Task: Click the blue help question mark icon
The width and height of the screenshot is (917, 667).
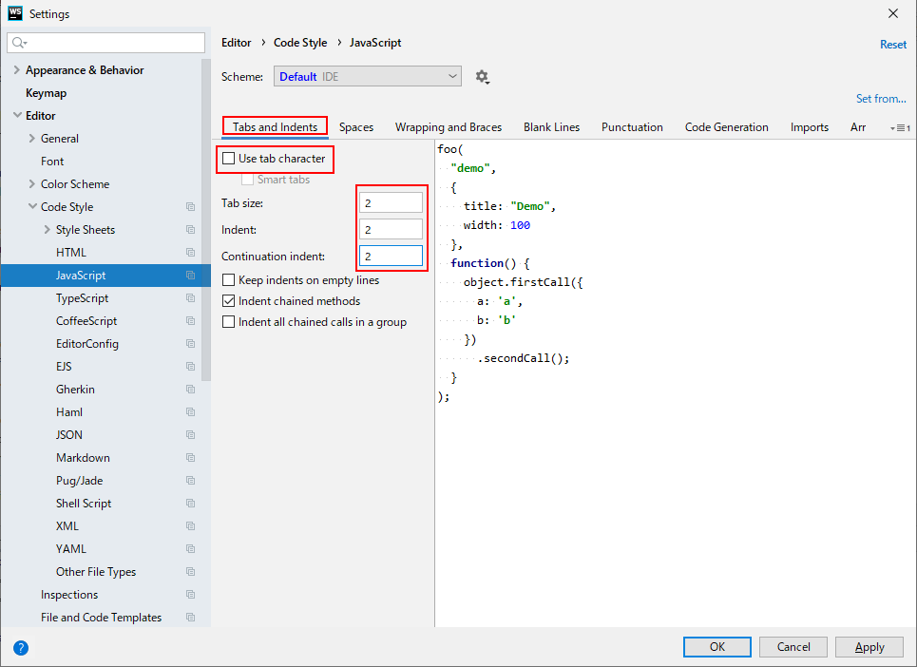Action: (x=21, y=648)
